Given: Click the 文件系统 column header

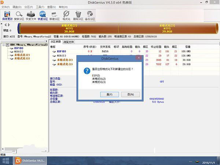Looking at the screenshot, I should point(105,47).
